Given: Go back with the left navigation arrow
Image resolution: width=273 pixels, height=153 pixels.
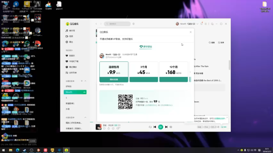Looking at the screenshot, I should [x=96, y=24].
